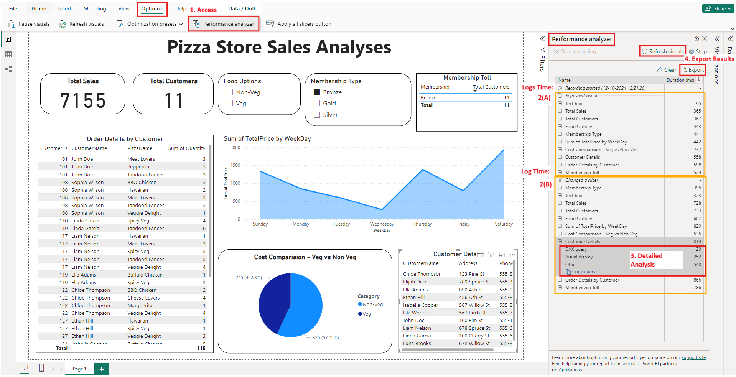The height and width of the screenshot is (377, 736).
Task: Clear the Performance analyzer log
Action: tap(667, 70)
